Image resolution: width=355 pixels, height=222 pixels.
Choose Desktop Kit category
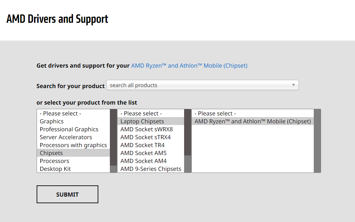point(55,169)
